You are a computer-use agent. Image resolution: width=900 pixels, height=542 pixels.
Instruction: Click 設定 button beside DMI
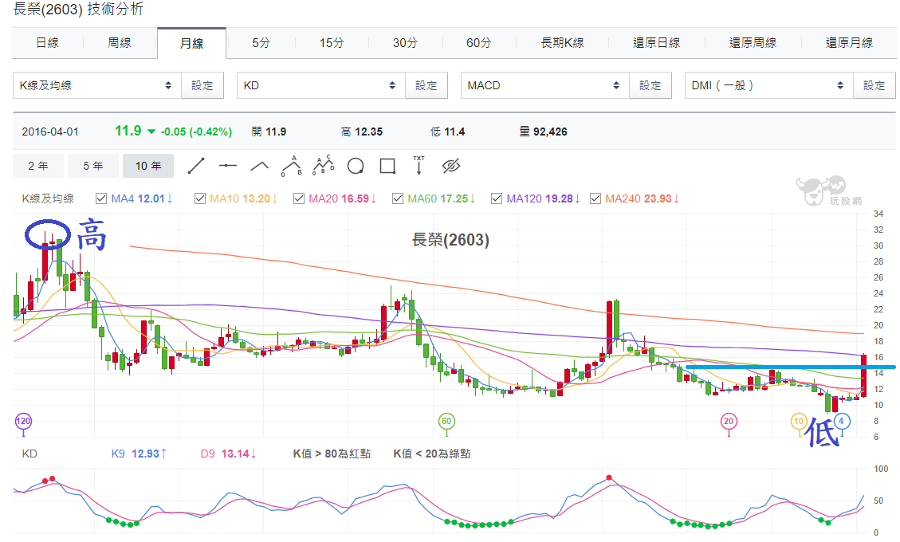coord(874,85)
